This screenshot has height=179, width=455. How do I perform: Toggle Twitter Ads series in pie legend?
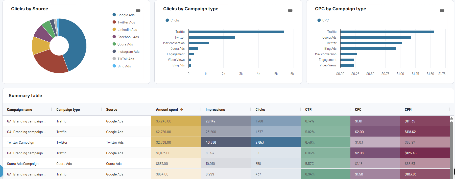click(124, 22)
